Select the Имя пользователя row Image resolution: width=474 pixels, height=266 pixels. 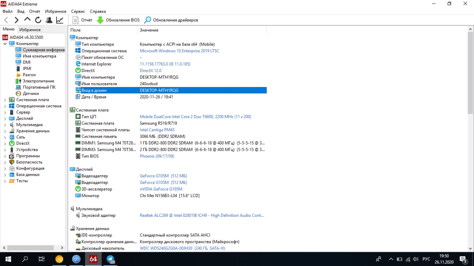point(167,84)
